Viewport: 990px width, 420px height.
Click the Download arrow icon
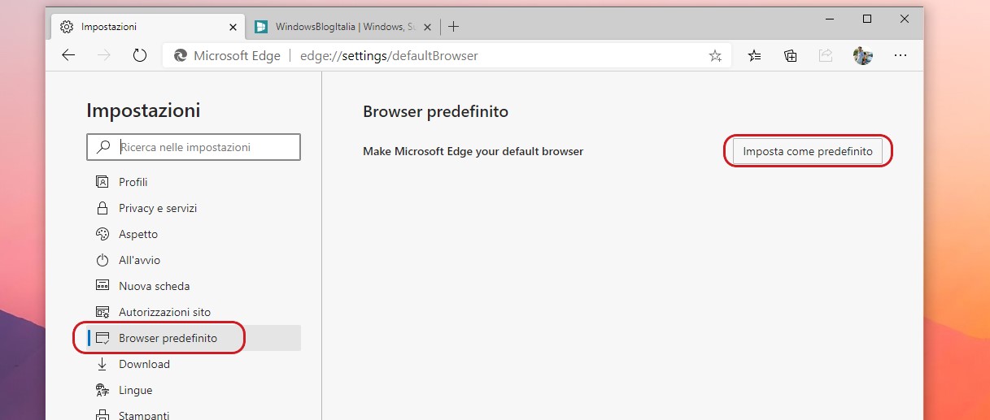click(x=102, y=364)
